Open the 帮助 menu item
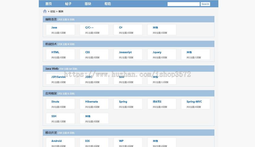 (107, 4)
